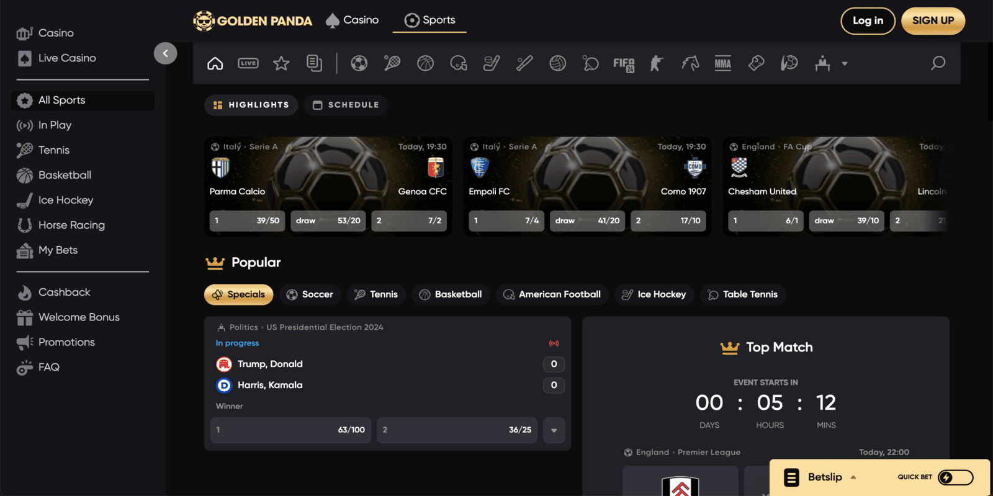Click the search magnifier icon
This screenshot has width=993, height=496.
click(x=938, y=63)
